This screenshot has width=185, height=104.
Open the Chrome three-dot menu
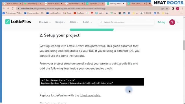click(182, 8)
